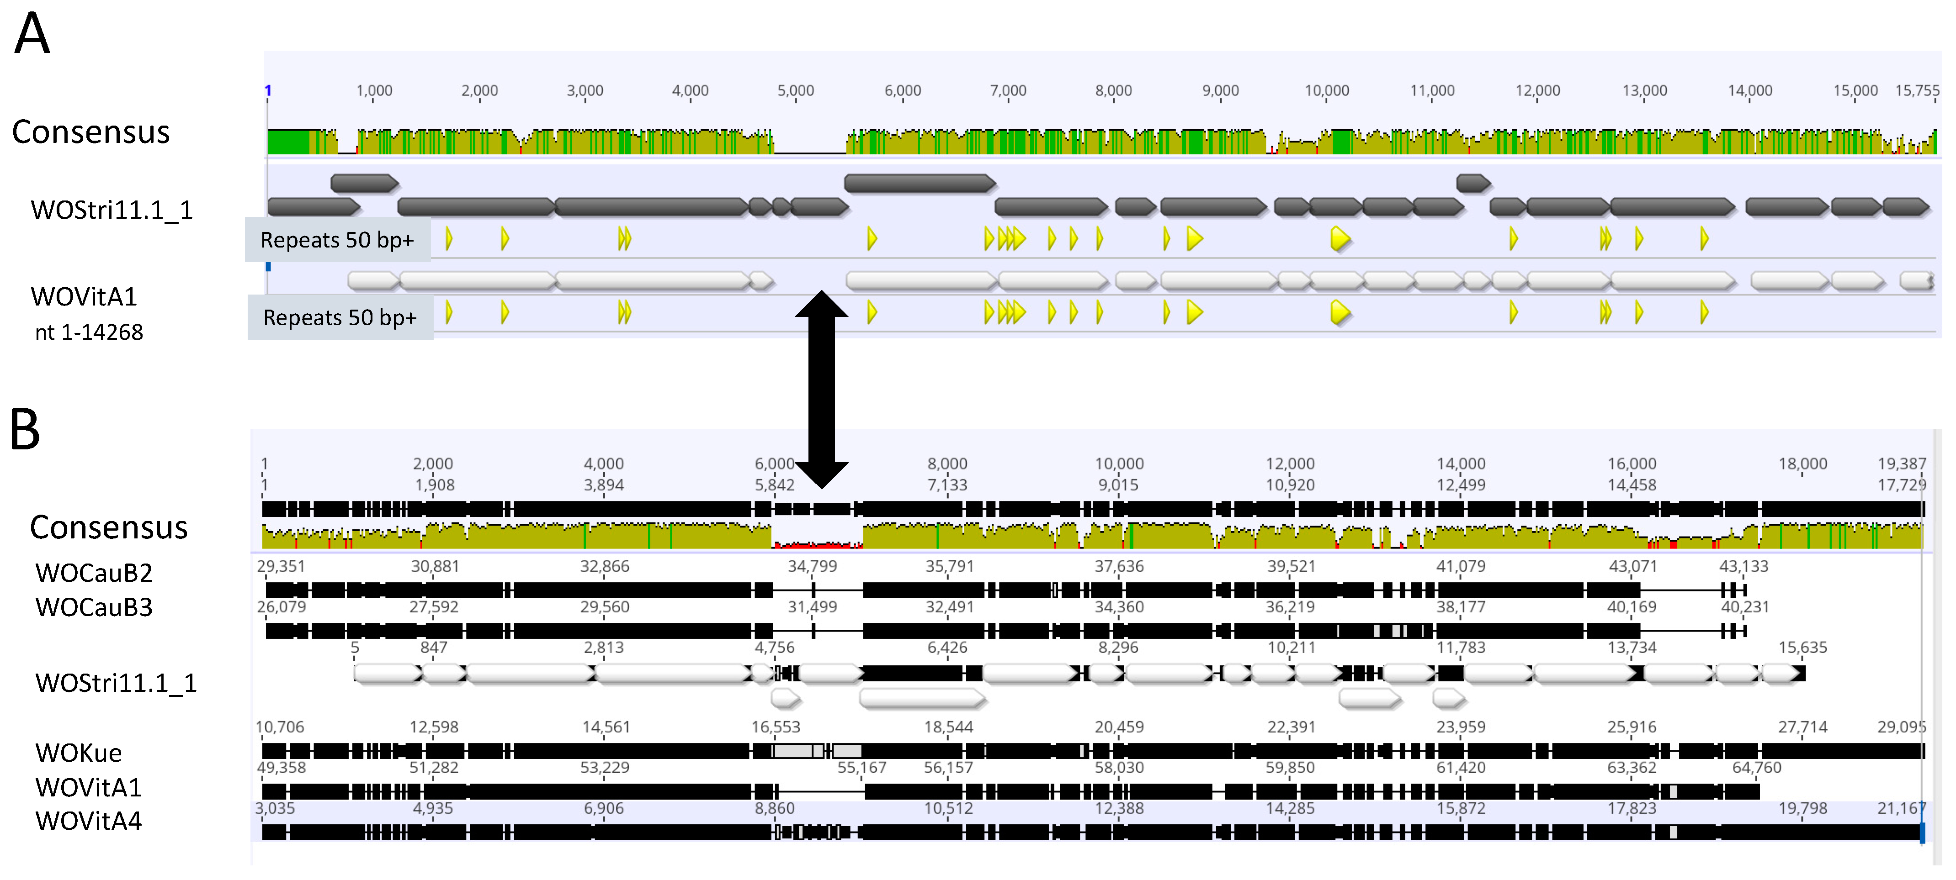Image resolution: width=1956 pixels, height=880 pixels.
Task: Select the WOVitA4 track label
Action: coord(88,821)
